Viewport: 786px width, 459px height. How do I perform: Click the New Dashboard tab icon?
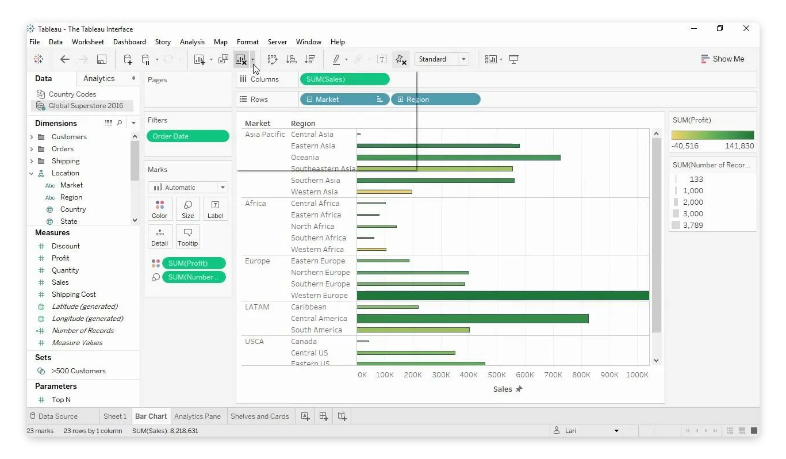(324, 416)
